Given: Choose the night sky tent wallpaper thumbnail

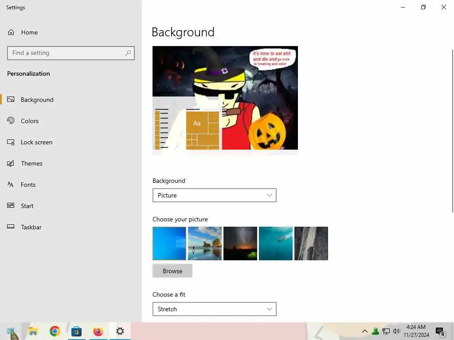Looking at the screenshot, I should [240, 243].
